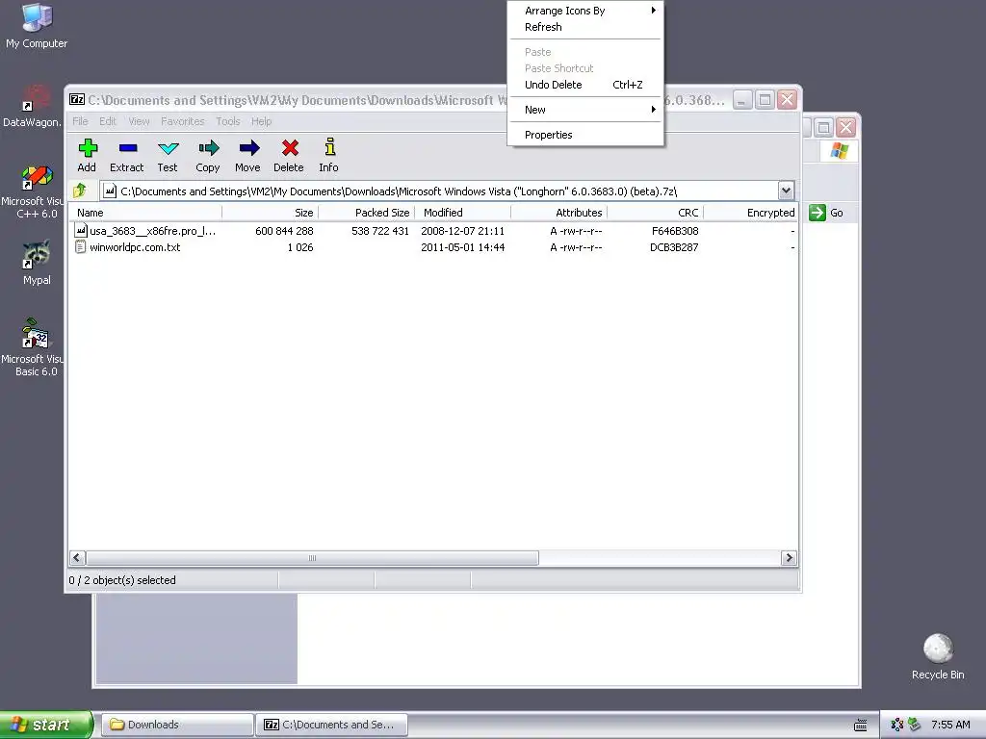Sort by Attributes column header
The height and width of the screenshot is (739, 986).
(559, 213)
